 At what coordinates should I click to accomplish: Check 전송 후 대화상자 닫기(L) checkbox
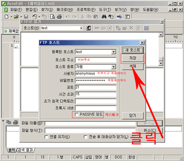(x=85, y=137)
